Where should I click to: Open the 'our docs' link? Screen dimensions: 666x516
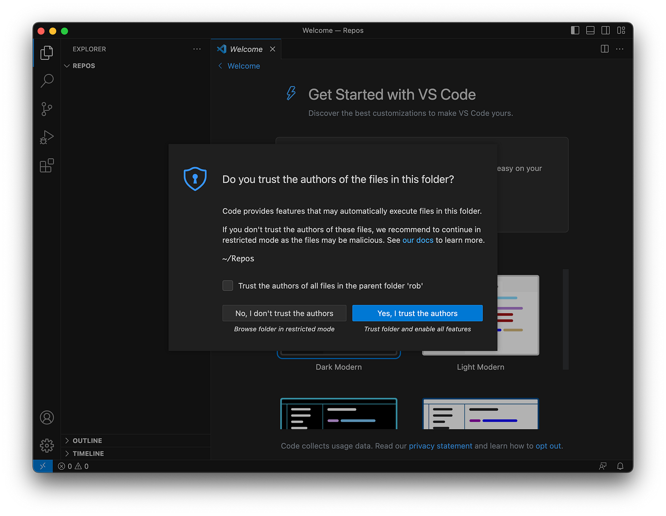[418, 240]
